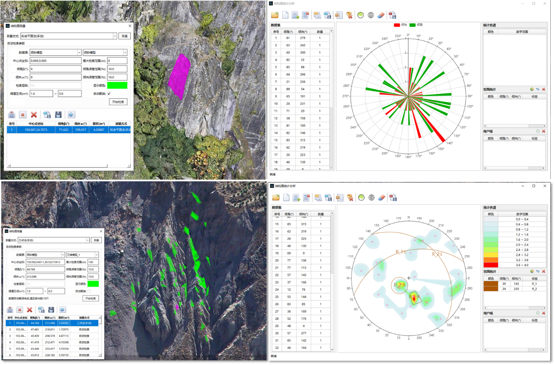
Task: Click the filter remove icon in top statistics toolbar
Action: pyautogui.click(x=349, y=15)
